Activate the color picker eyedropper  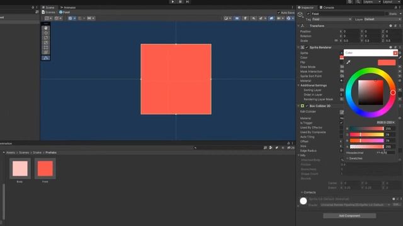[348, 62]
